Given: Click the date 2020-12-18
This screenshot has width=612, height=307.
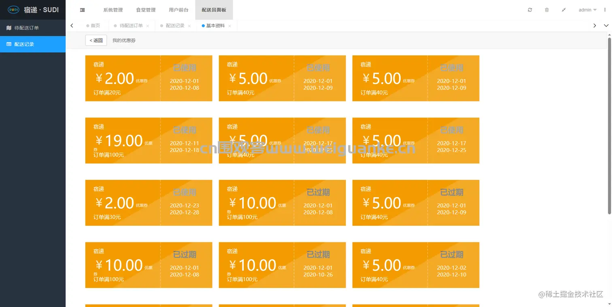Looking at the screenshot, I should [x=185, y=150].
